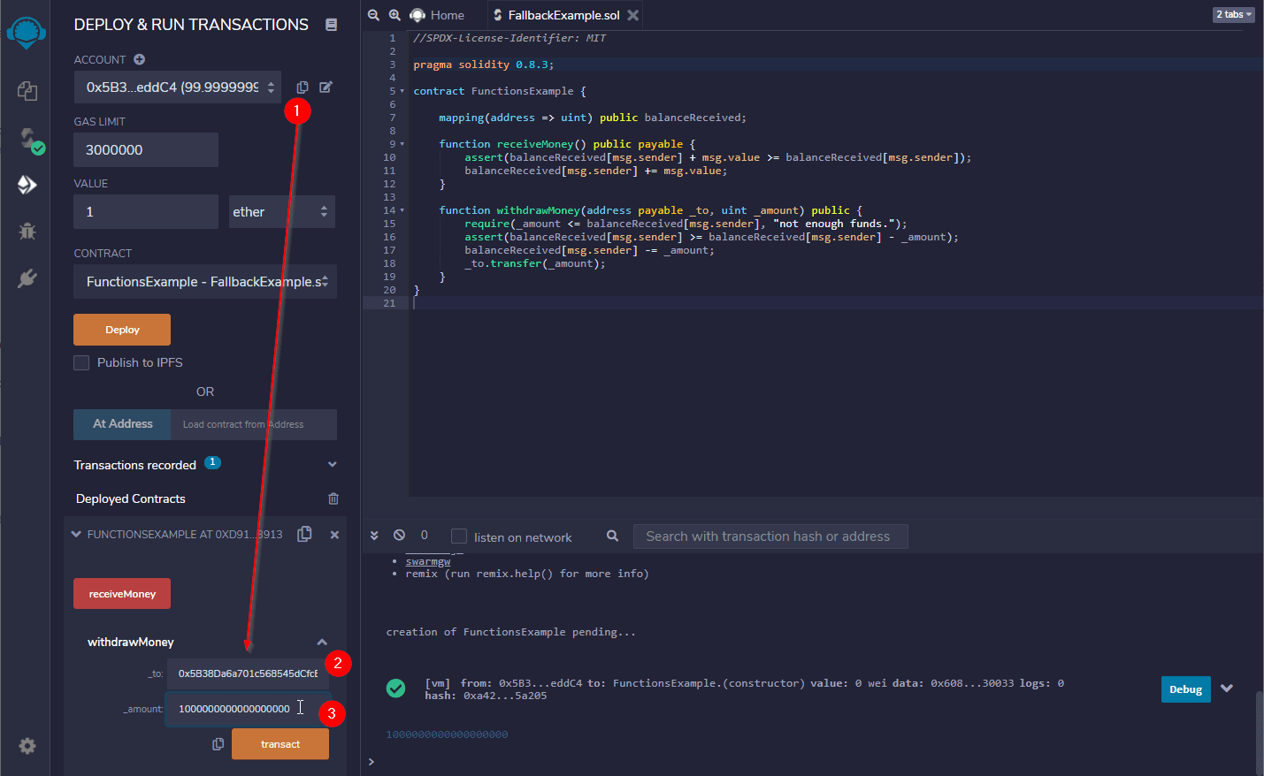Open the Remix home logo icon
This screenshot has height=776, width=1264.
(x=26, y=33)
